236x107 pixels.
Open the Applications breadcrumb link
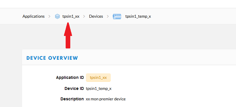(x=34, y=16)
